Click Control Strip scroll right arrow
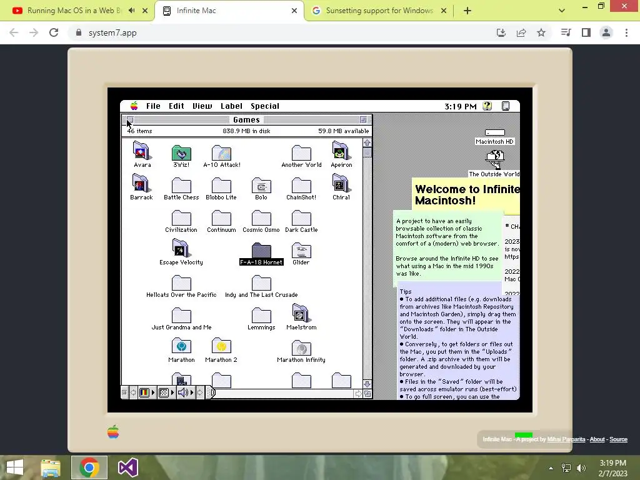This screenshot has width=640, height=480. [199, 392]
